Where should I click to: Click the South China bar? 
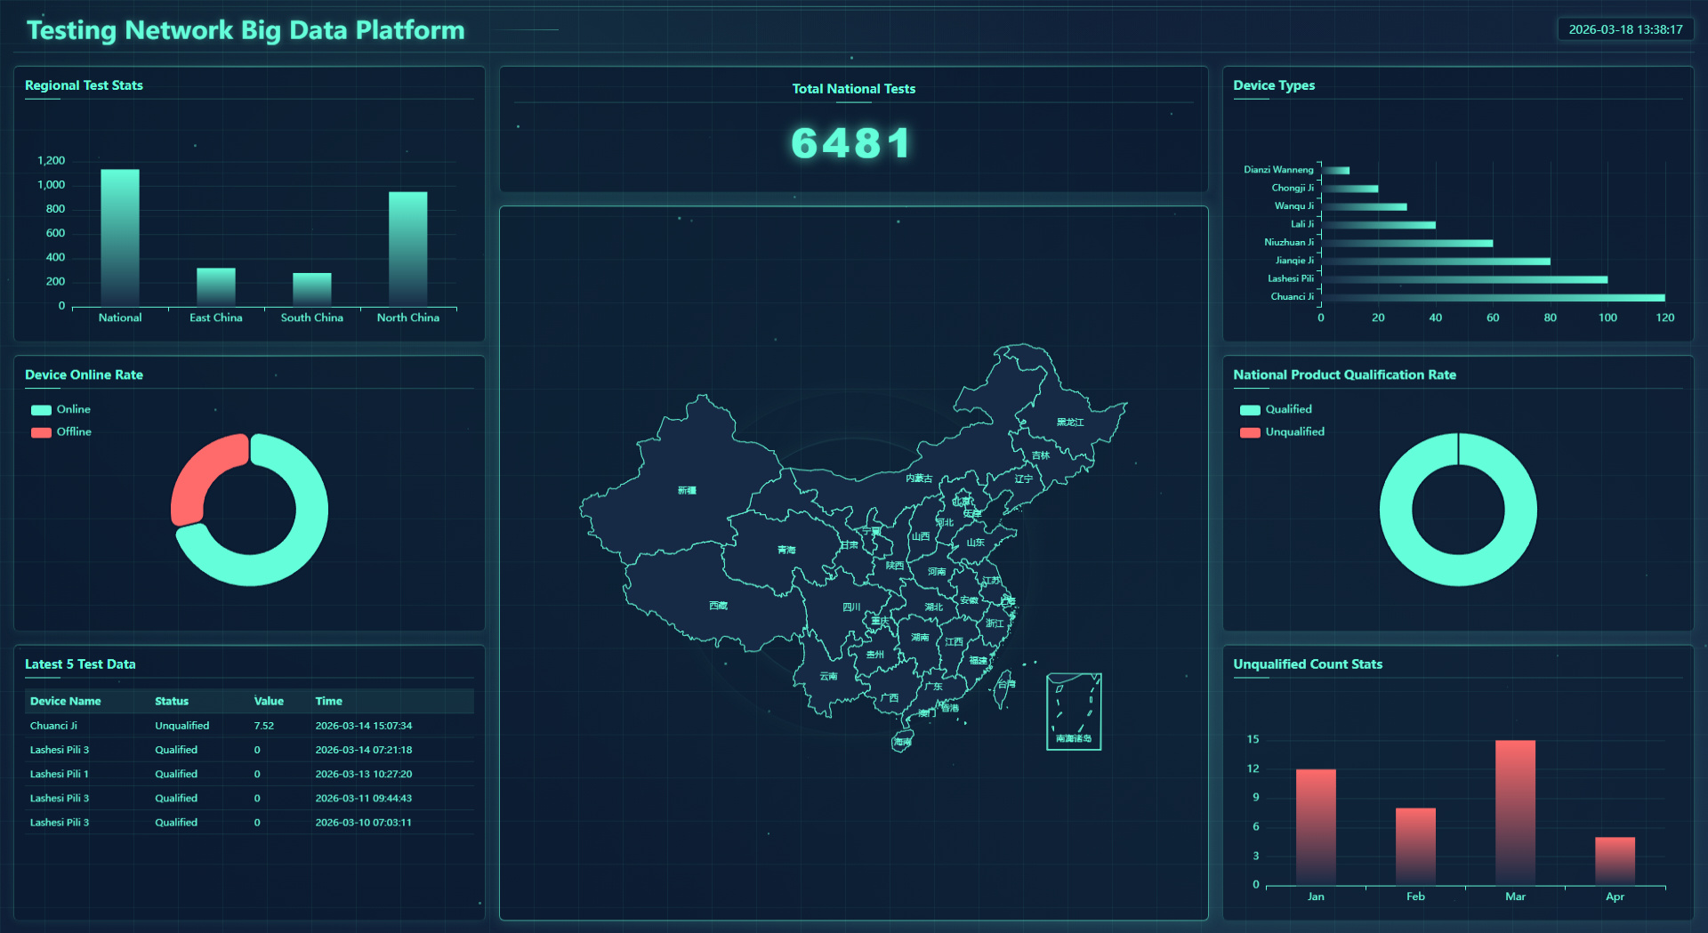pos(312,289)
